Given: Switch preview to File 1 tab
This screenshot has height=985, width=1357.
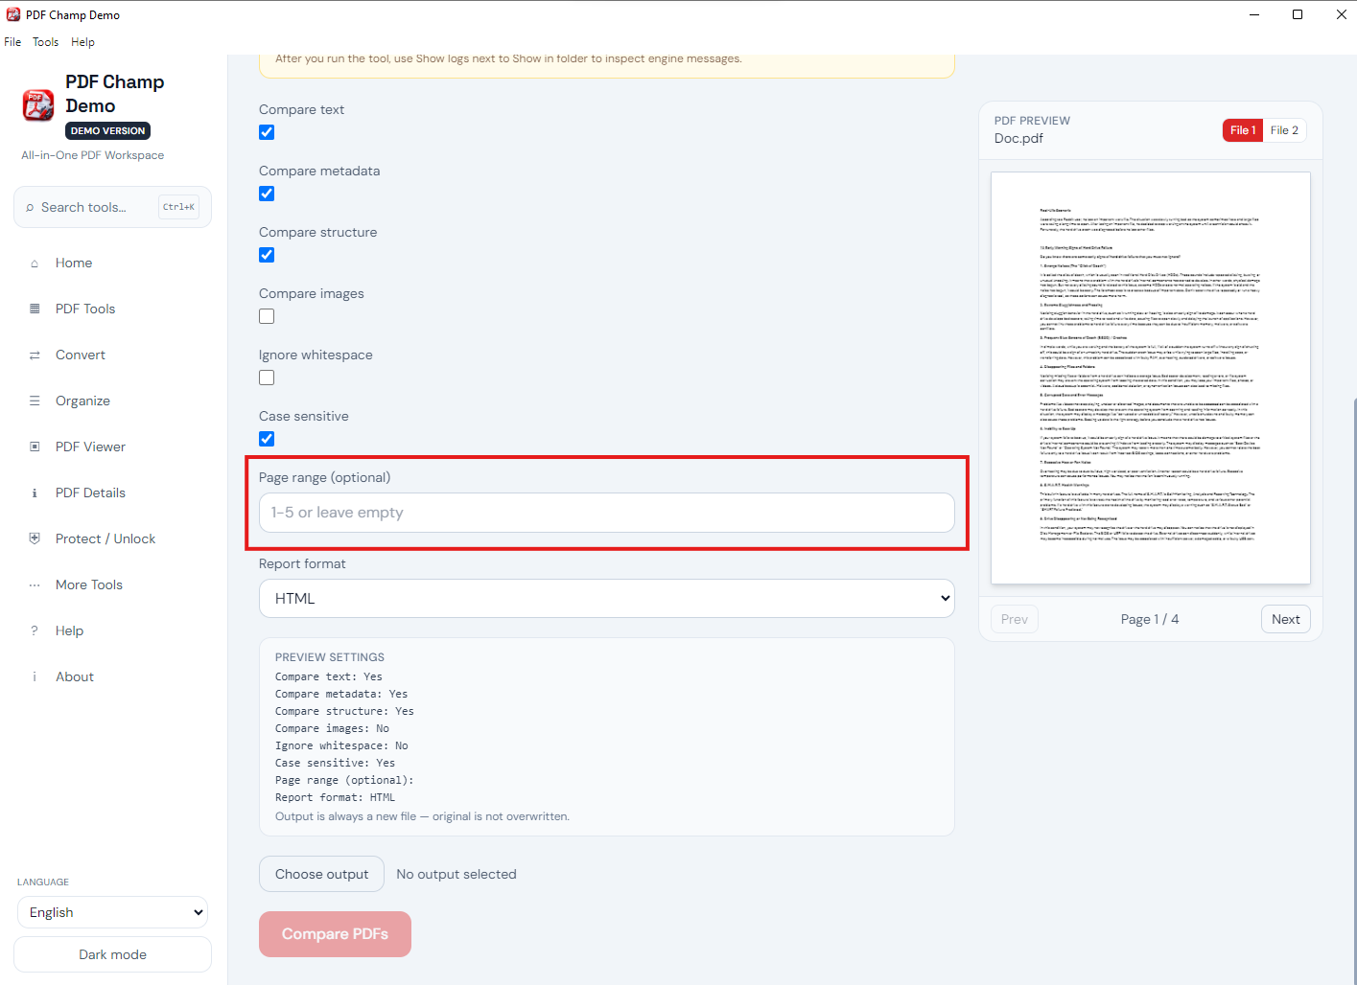Looking at the screenshot, I should tap(1243, 130).
